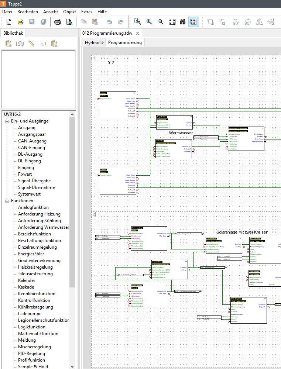Select Systemwert tree item
The height and width of the screenshot is (369, 281).
[x=29, y=194]
